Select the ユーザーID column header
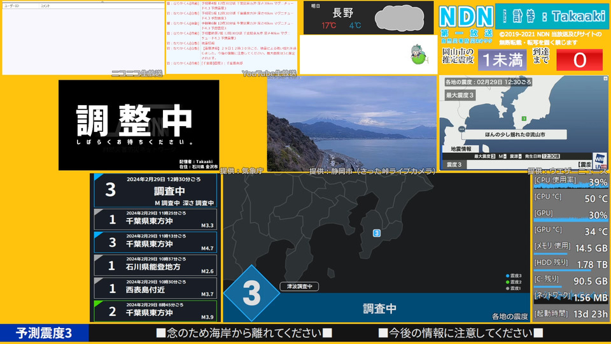 (21, 6)
